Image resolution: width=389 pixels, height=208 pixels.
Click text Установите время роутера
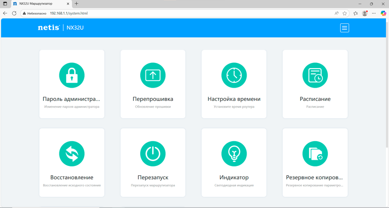click(234, 107)
